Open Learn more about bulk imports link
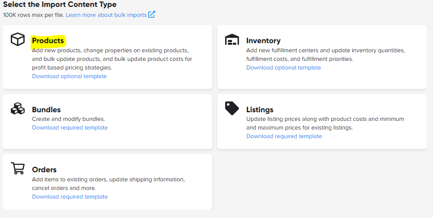This screenshot has width=433, height=218. click(x=106, y=15)
